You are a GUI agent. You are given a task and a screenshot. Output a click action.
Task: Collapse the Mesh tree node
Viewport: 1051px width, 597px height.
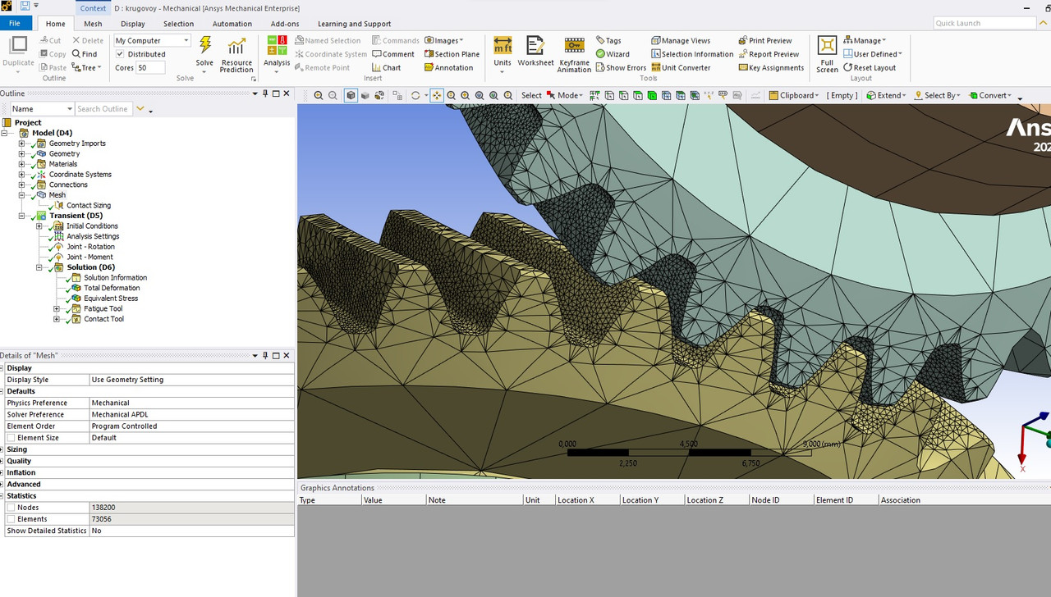[22, 195]
